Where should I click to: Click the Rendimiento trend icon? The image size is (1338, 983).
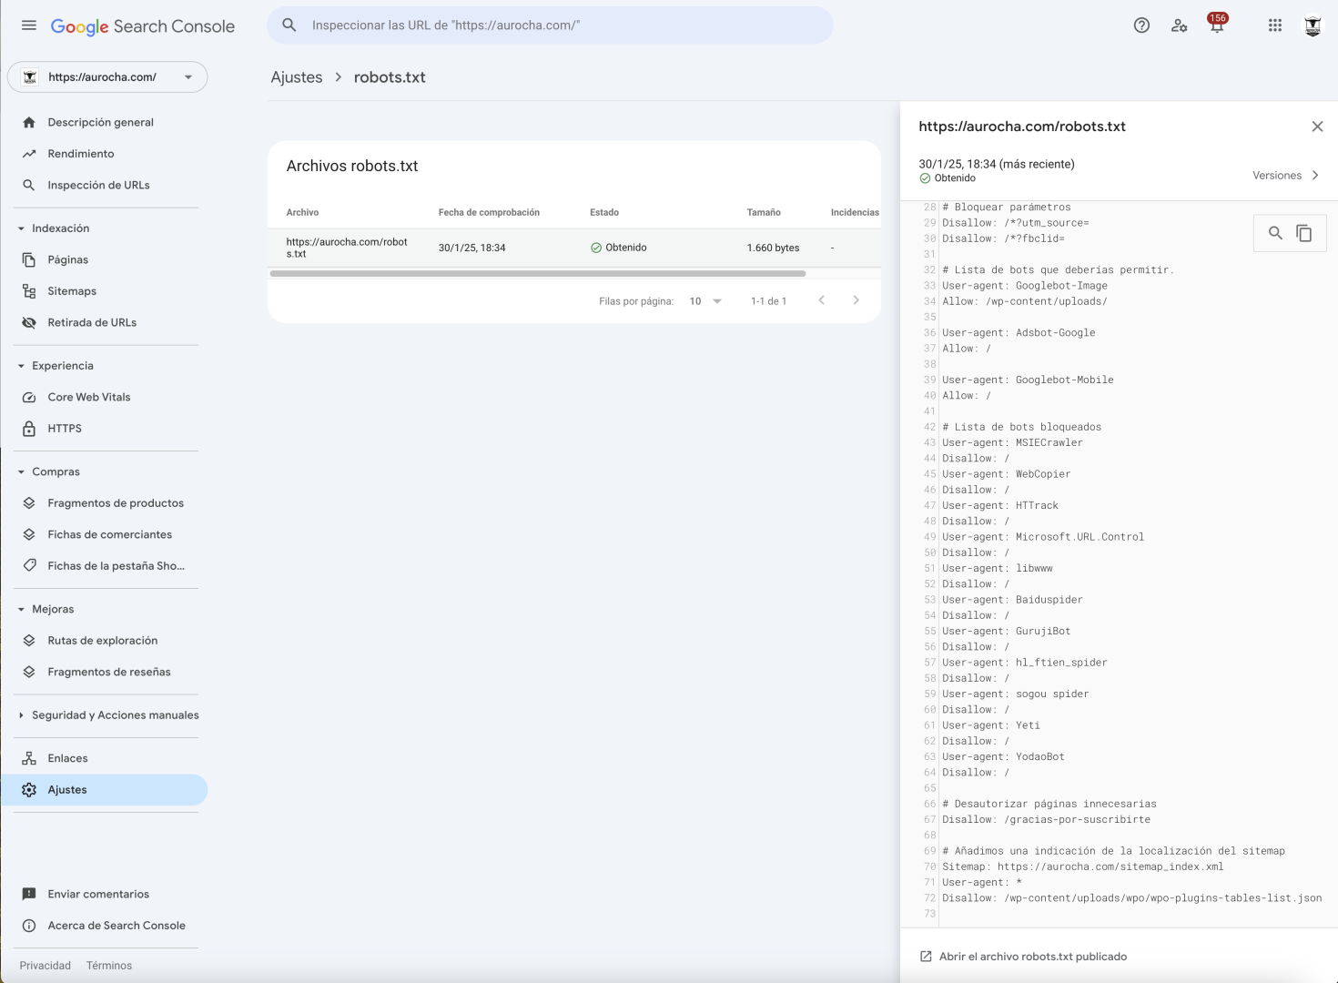29,154
